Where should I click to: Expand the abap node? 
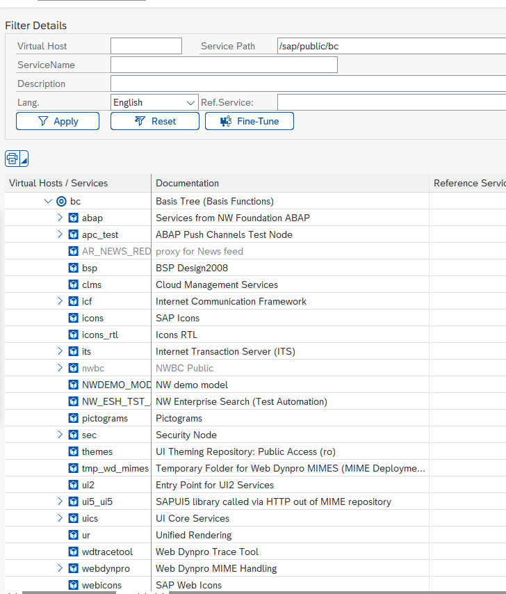(x=60, y=218)
